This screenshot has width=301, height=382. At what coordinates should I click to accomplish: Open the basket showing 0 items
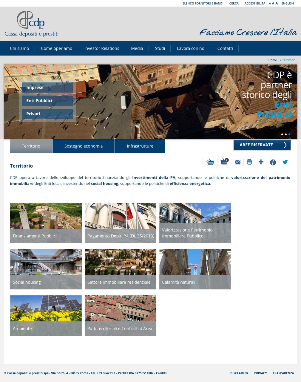coord(224,162)
